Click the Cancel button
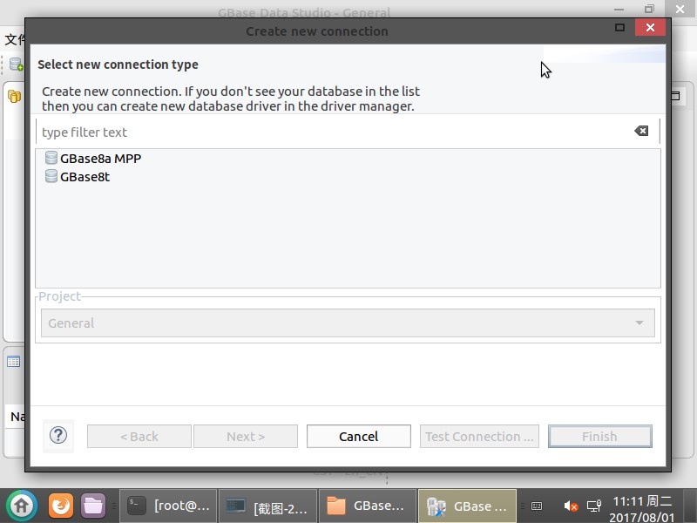This screenshot has width=697, height=523. pyautogui.click(x=358, y=437)
